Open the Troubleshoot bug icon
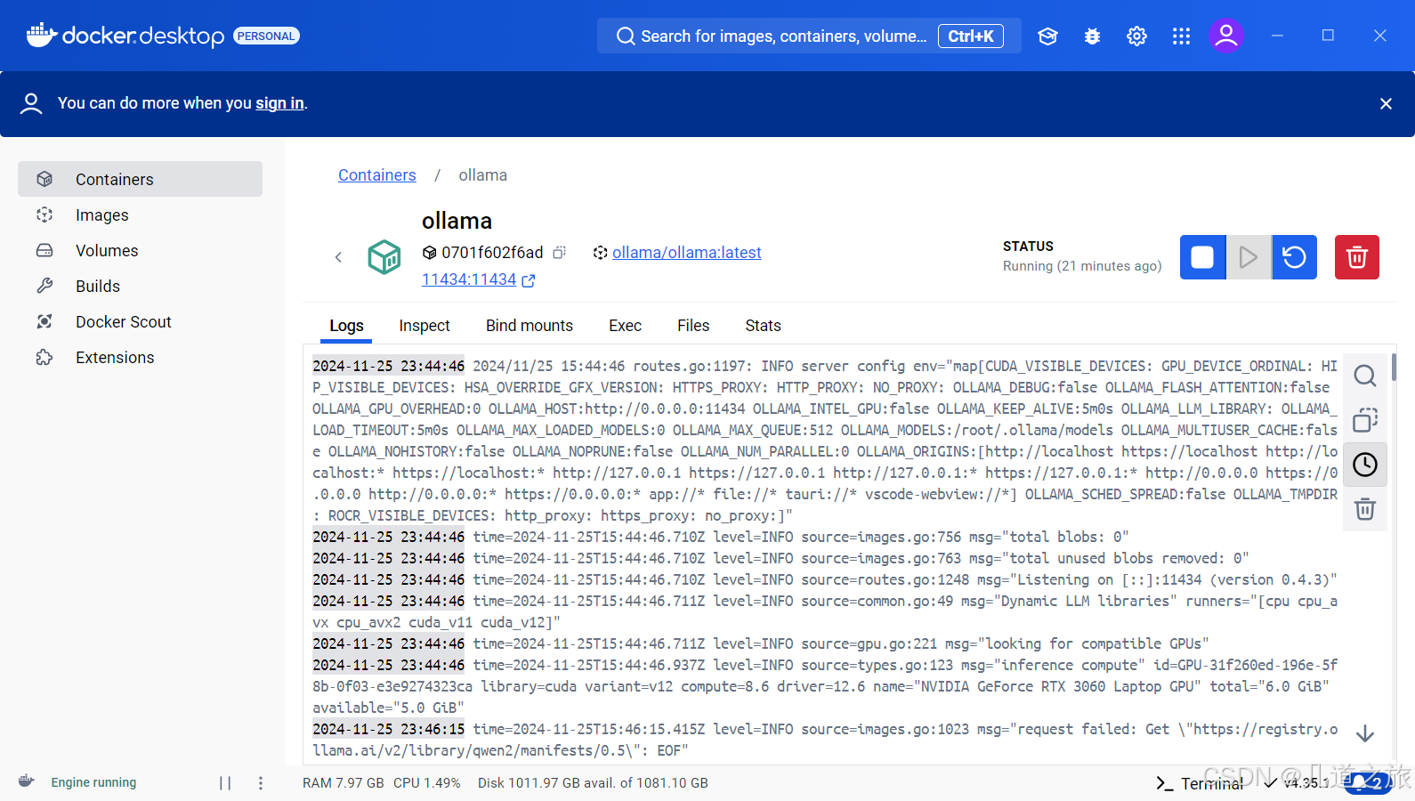This screenshot has height=801, width=1415. click(1092, 36)
